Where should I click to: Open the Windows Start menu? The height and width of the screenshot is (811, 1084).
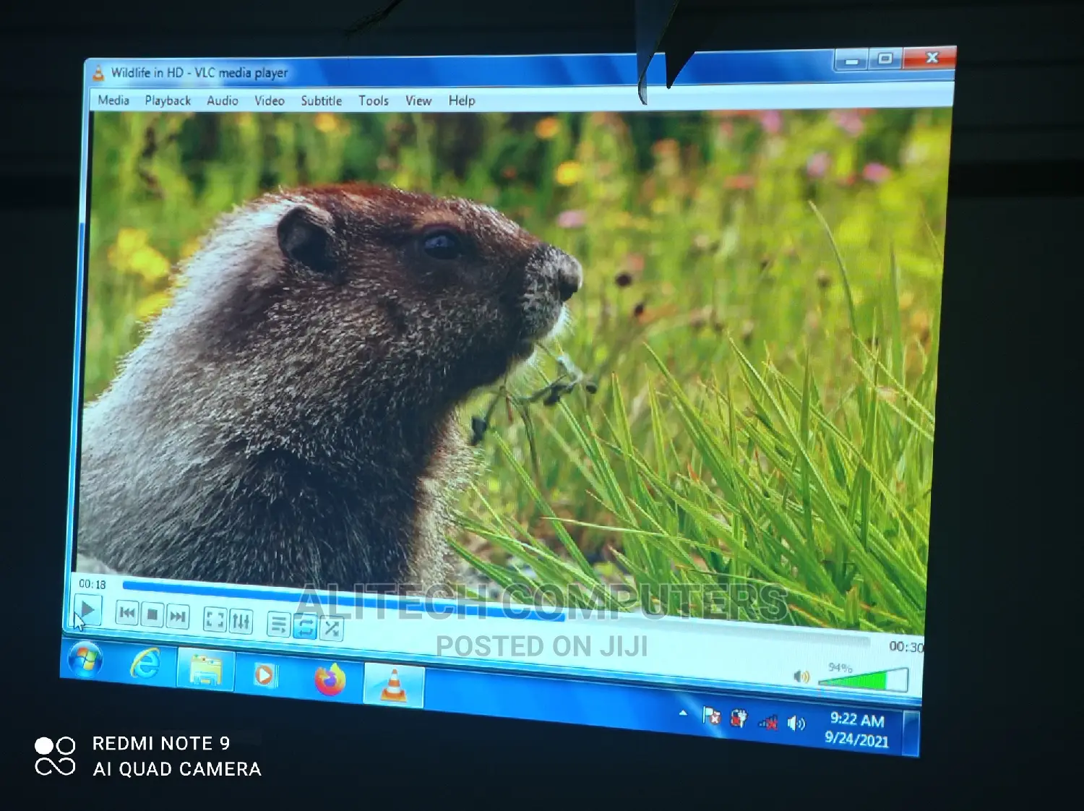(x=85, y=659)
